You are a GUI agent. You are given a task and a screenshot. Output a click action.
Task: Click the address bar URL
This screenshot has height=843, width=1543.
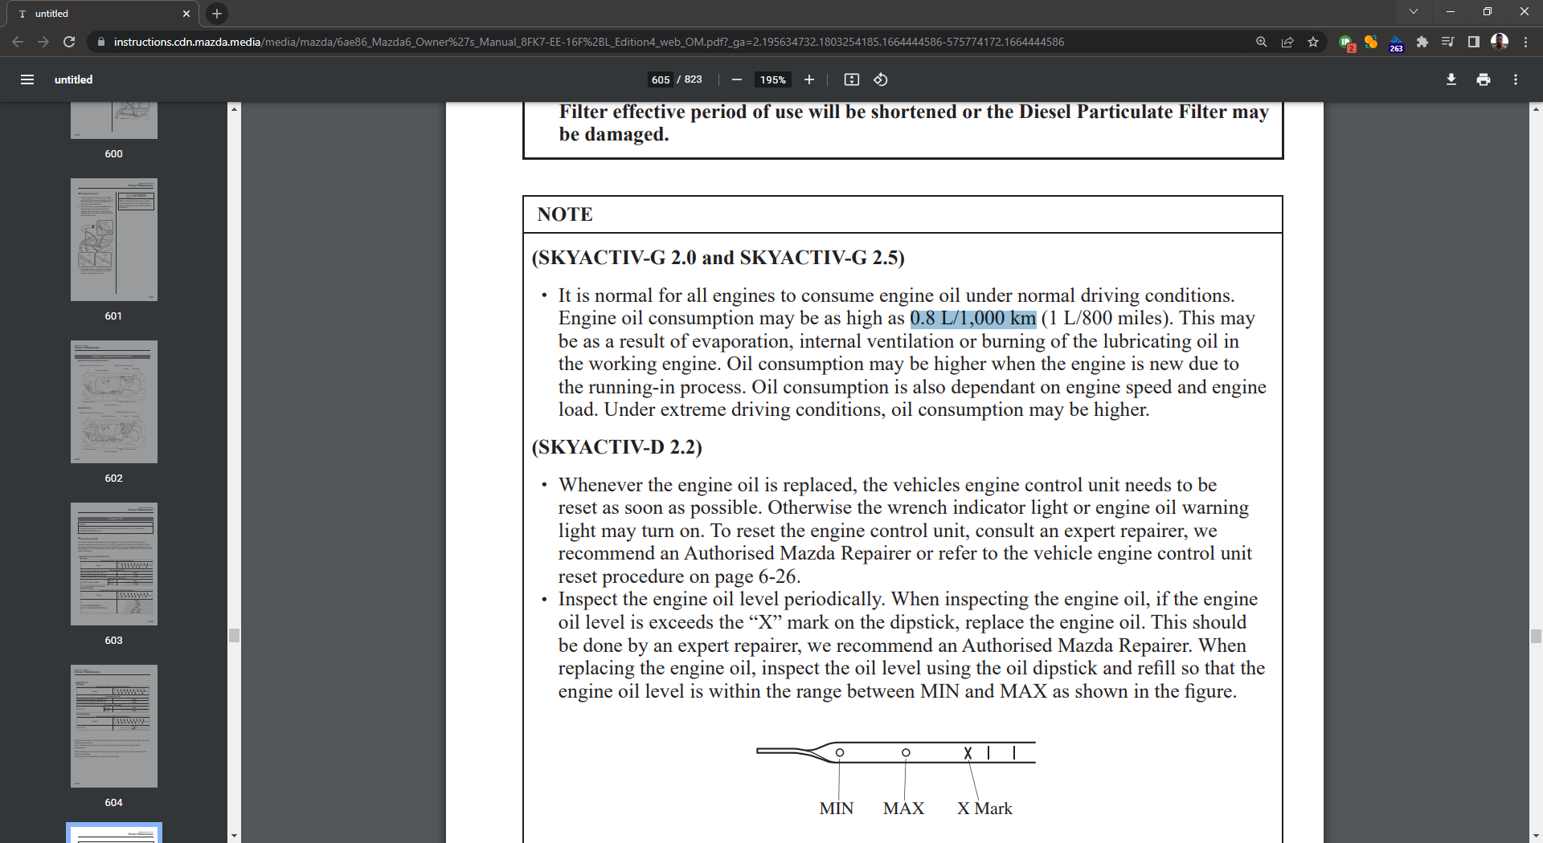[589, 42]
